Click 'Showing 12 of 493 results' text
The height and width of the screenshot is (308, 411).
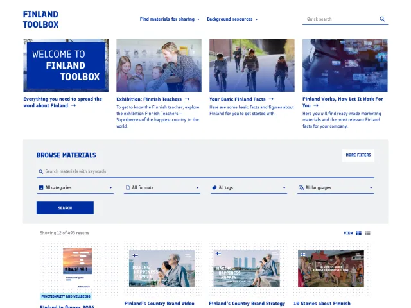pos(64,233)
